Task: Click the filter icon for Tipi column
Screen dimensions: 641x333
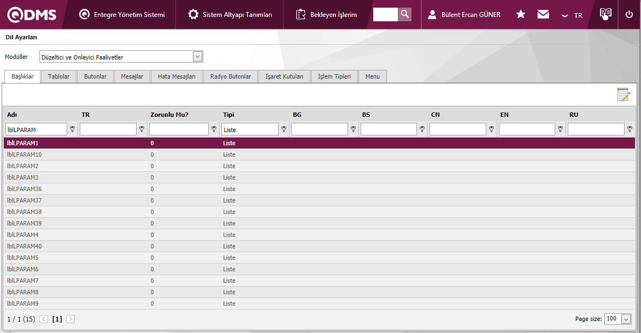Action: [x=284, y=129]
